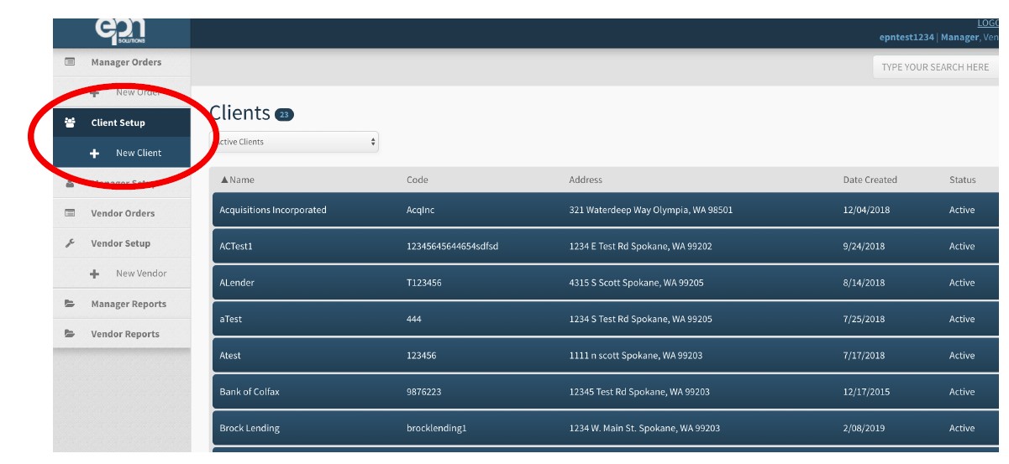Click the address 1234 W. Main St. Spokane
Screen dimensions: 1009x464
click(x=644, y=428)
